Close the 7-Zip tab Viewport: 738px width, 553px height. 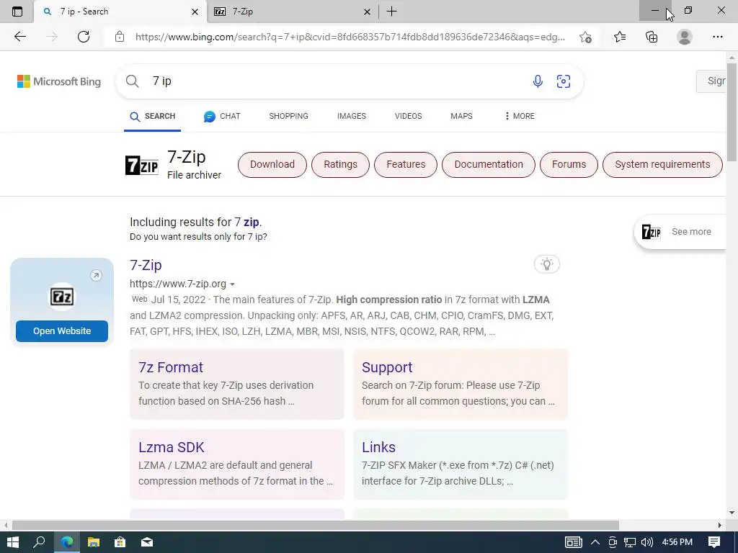pyautogui.click(x=367, y=12)
